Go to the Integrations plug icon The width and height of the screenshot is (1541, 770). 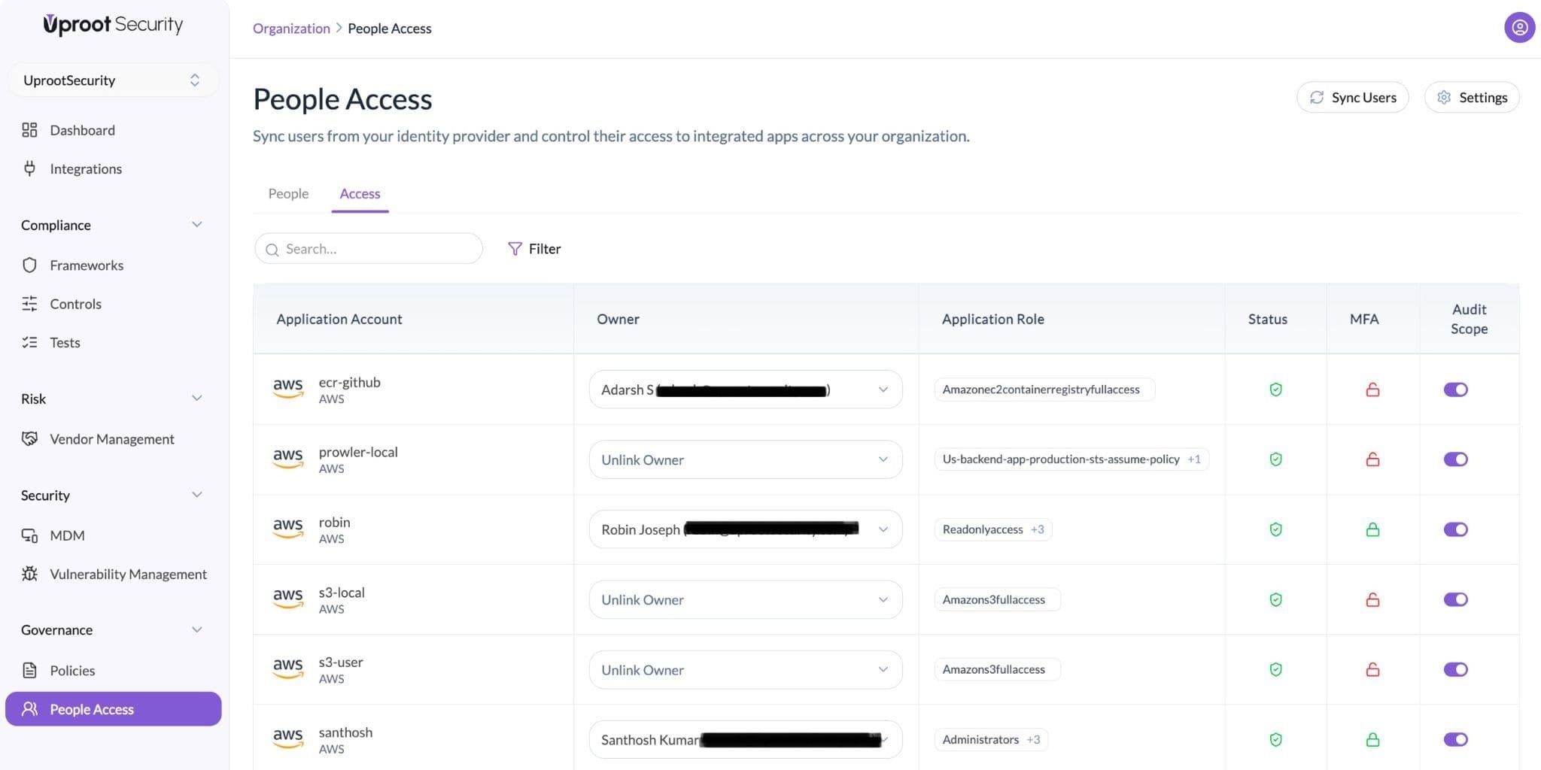(29, 168)
